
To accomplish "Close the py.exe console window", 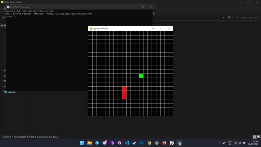I will click(151, 7).
